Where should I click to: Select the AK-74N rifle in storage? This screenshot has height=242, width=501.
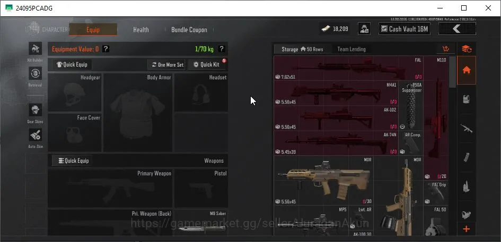pyautogui.click(x=336, y=143)
